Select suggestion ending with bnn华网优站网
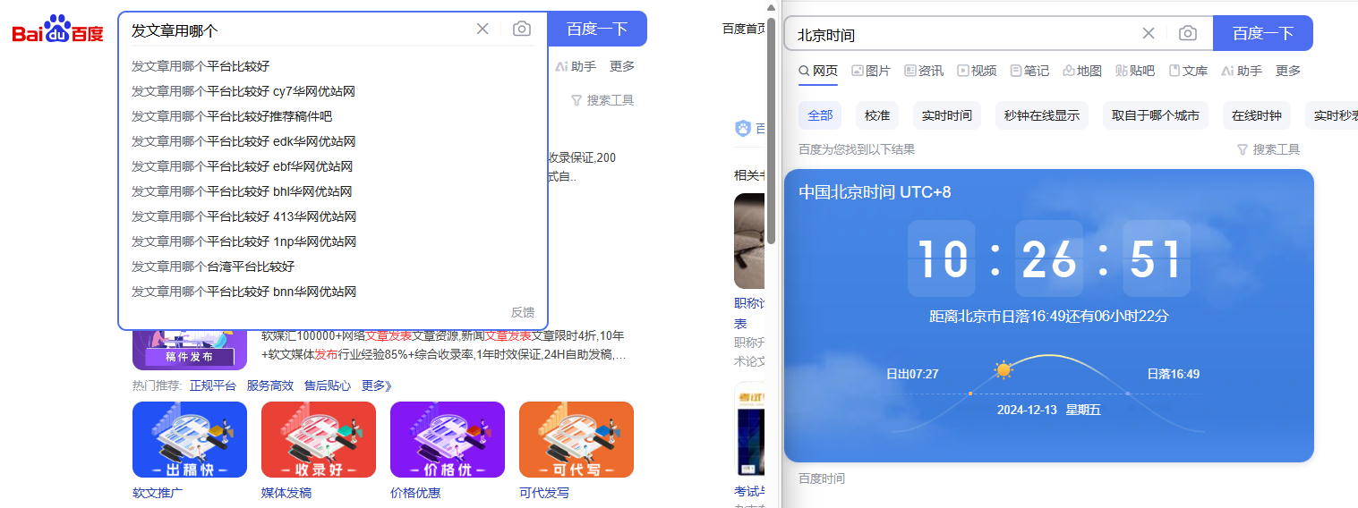 tap(244, 292)
